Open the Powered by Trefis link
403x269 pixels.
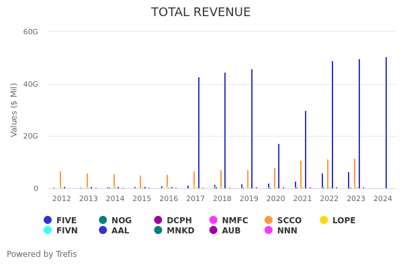[x=42, y=254]
